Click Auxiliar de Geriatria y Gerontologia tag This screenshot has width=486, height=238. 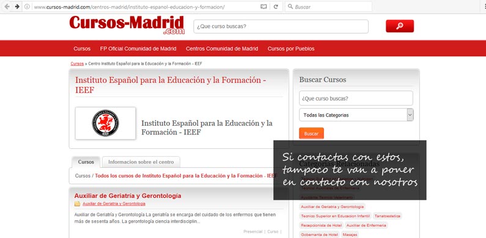point(332,206)
